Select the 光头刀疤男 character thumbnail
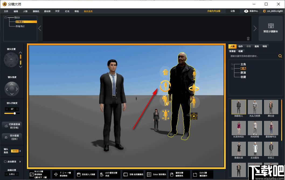 (255, 108)
